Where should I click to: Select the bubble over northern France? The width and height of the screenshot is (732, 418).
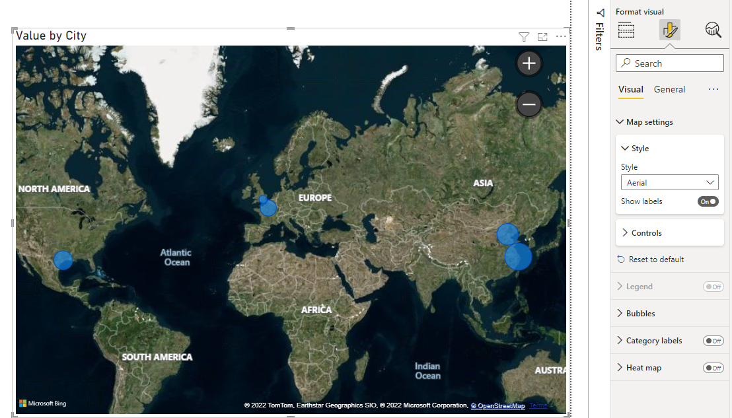coord(268,207)
